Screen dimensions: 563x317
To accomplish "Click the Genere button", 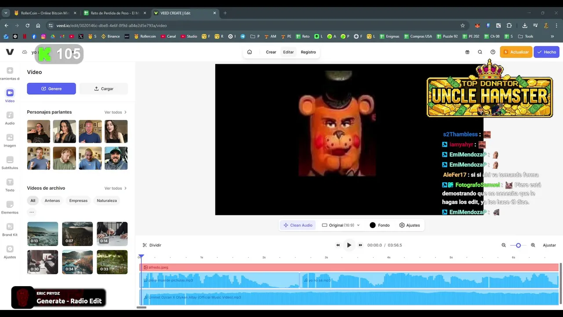I will (x=51, y=88).
